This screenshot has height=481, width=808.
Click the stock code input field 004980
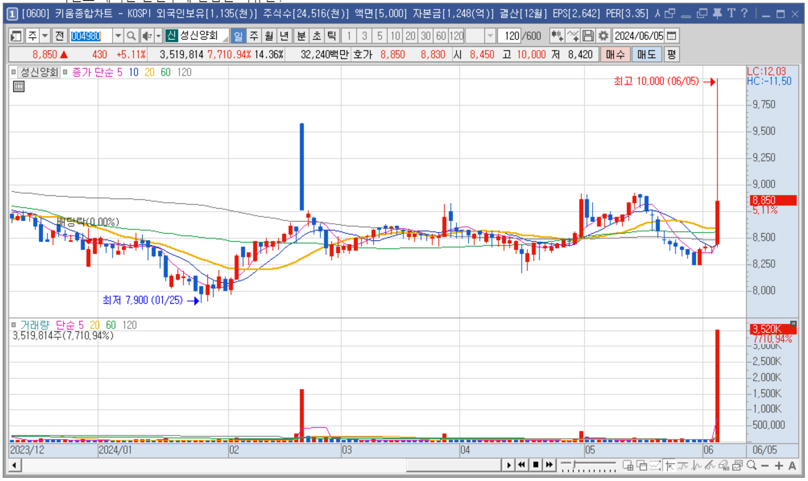(91, 36)
